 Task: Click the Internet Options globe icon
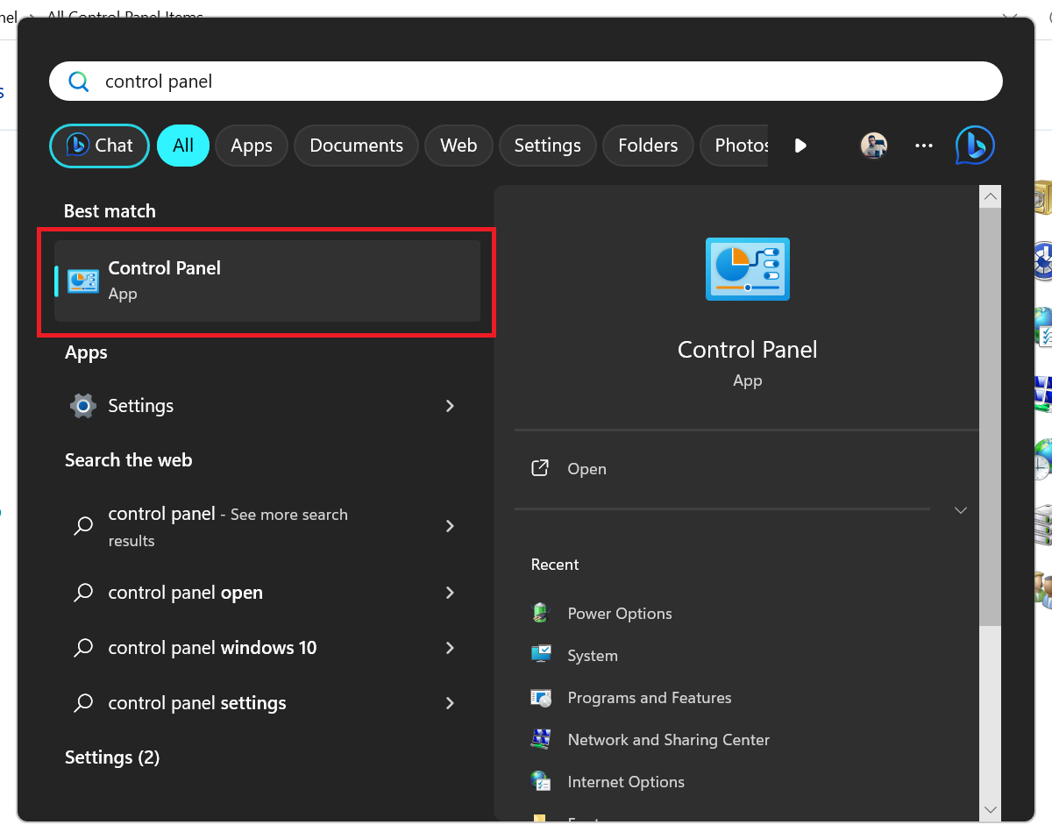pyautogui.click(x=541, y=781)
